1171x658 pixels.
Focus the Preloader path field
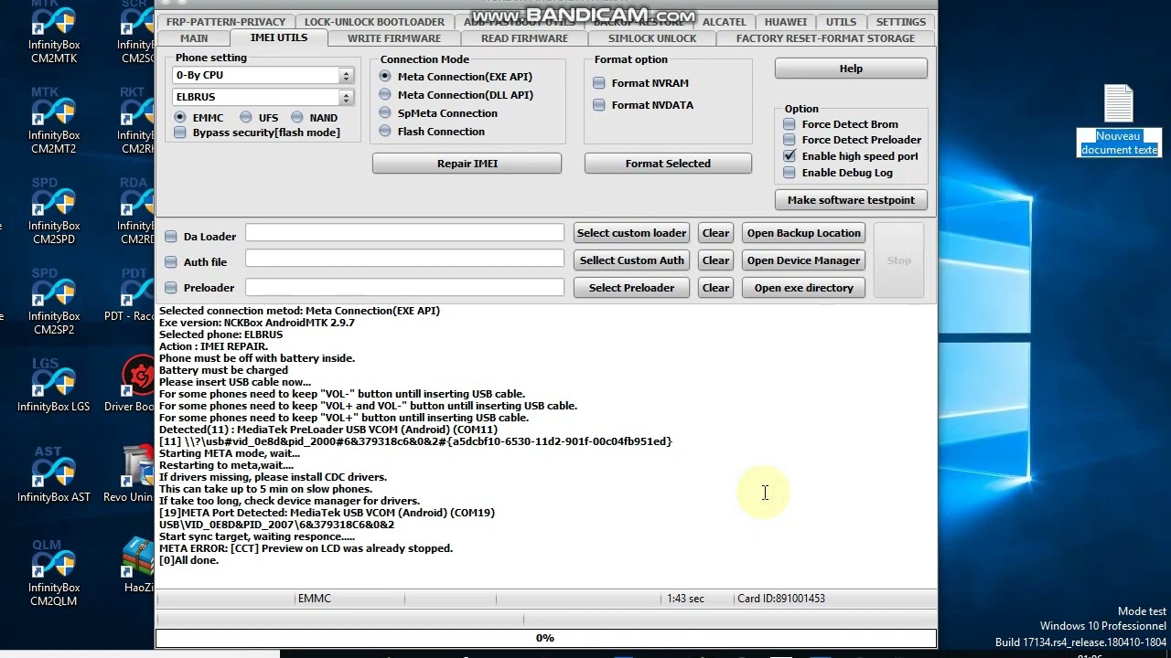(404, 287)
